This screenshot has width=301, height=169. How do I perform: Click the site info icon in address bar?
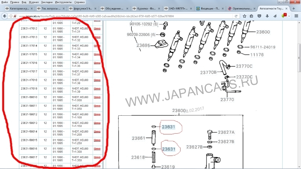click(x=11, y=16)
